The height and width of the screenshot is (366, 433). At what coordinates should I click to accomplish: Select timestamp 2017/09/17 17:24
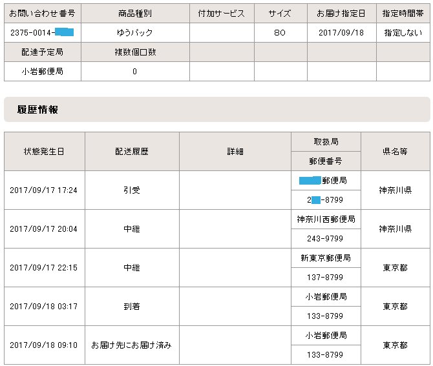tap(44, 190)
